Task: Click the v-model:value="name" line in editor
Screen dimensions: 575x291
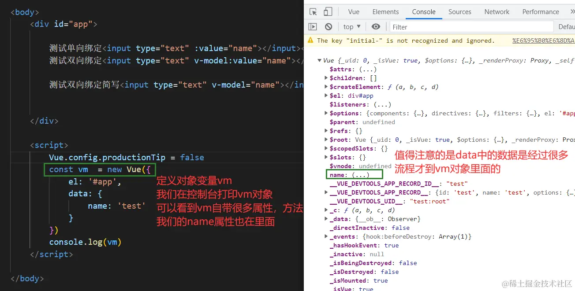Action: point(176,61)
